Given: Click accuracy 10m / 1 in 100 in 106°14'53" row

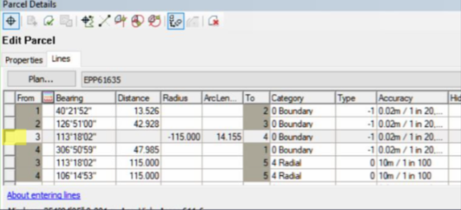Looking at the screenshot, I should [411, 176].
